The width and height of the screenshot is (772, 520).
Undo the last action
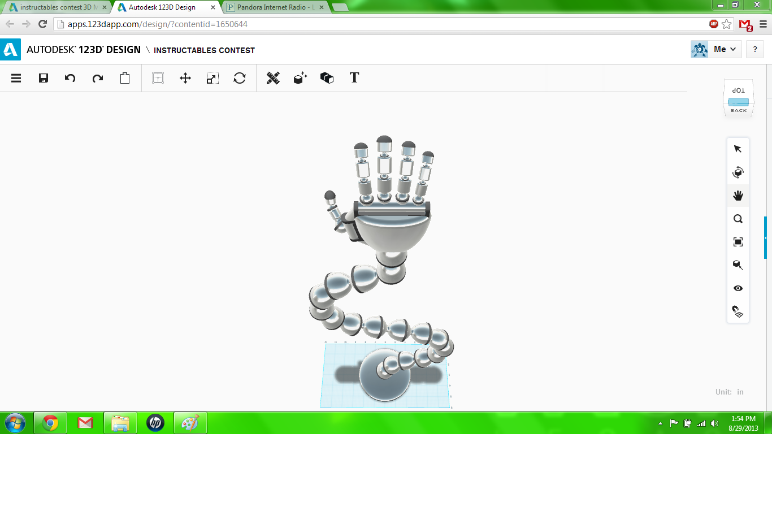(70, 78)
